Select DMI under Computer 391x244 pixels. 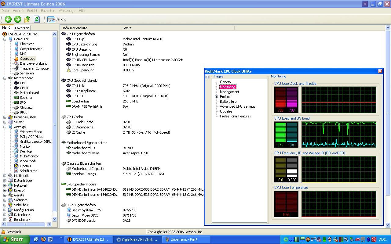pyautogui.click(x=23, y=54)
